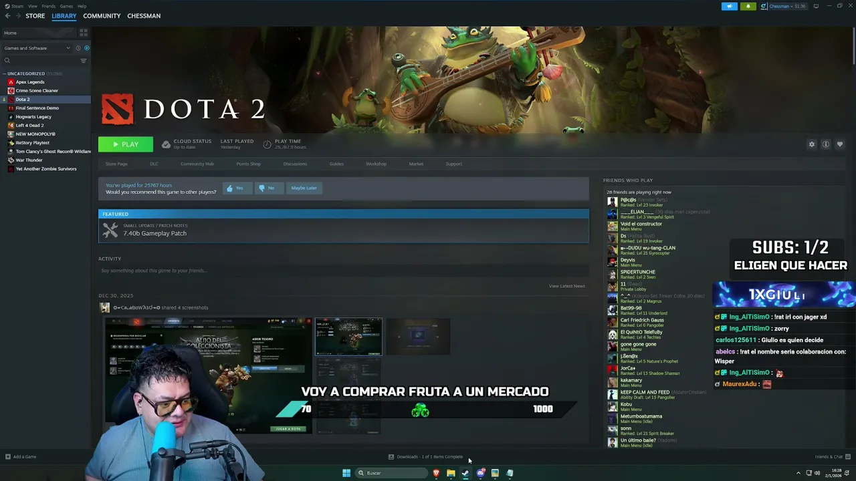Open File Explorer from the taskbar
This screenshot has height=481, width=856.
(451, 473)
